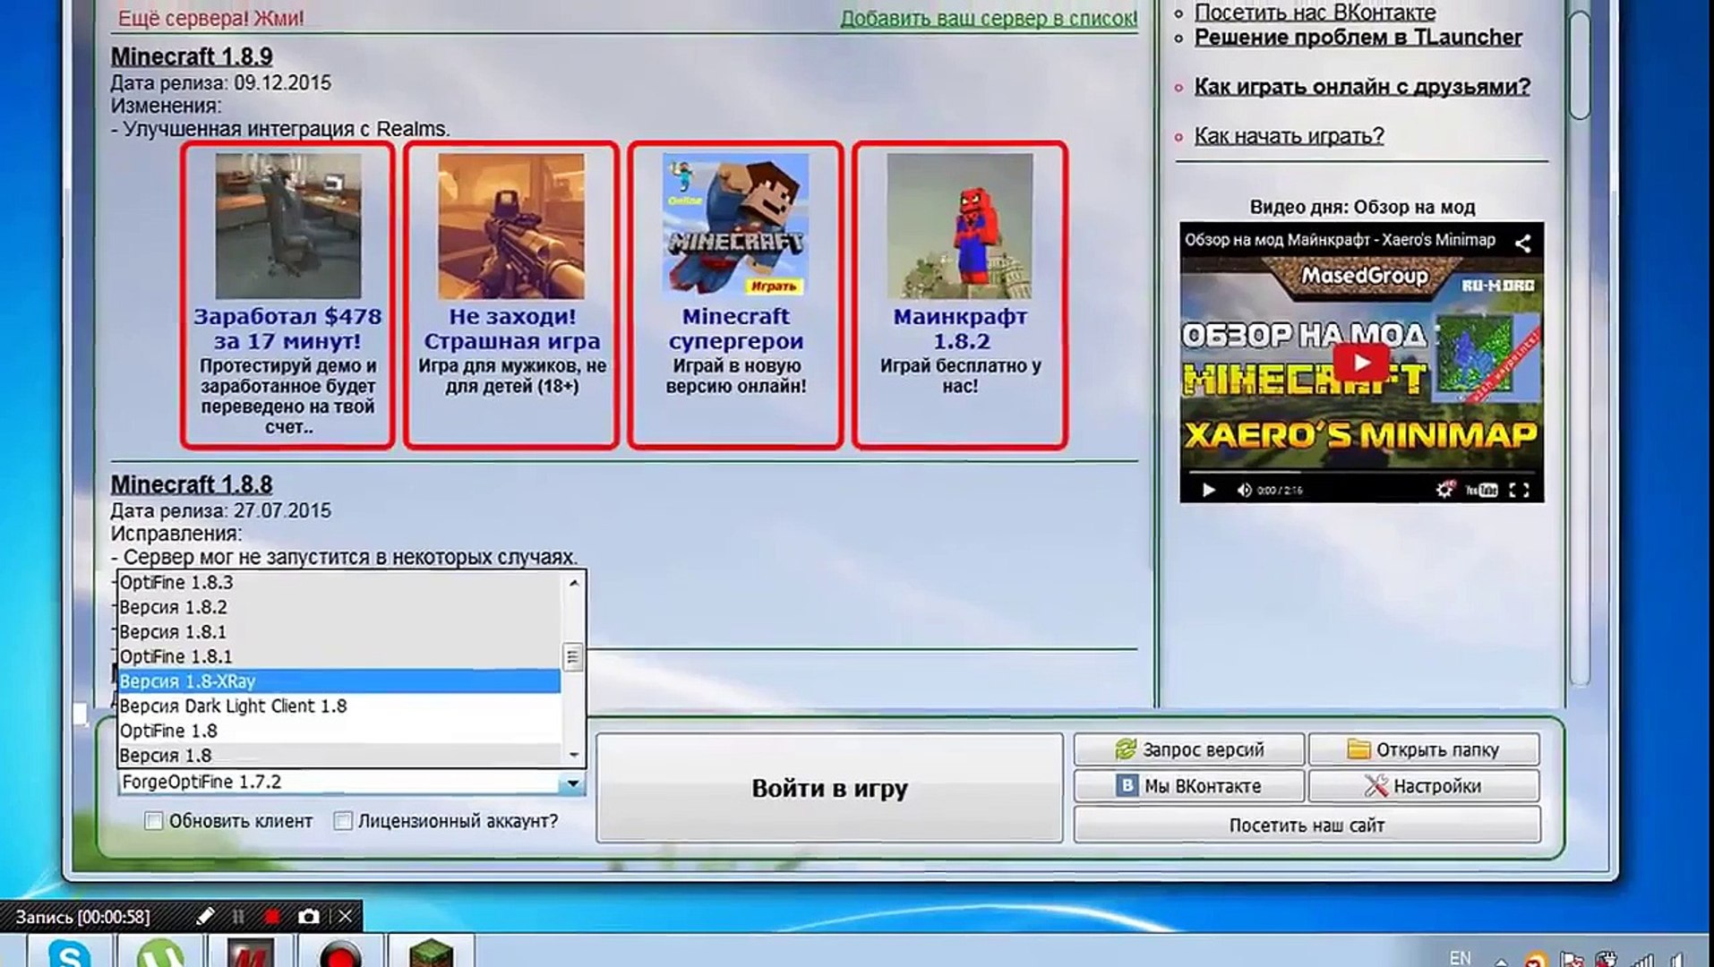Show hidden system tray icons
Viewport: 1714px width, 967px height.
coord(1501,961)
